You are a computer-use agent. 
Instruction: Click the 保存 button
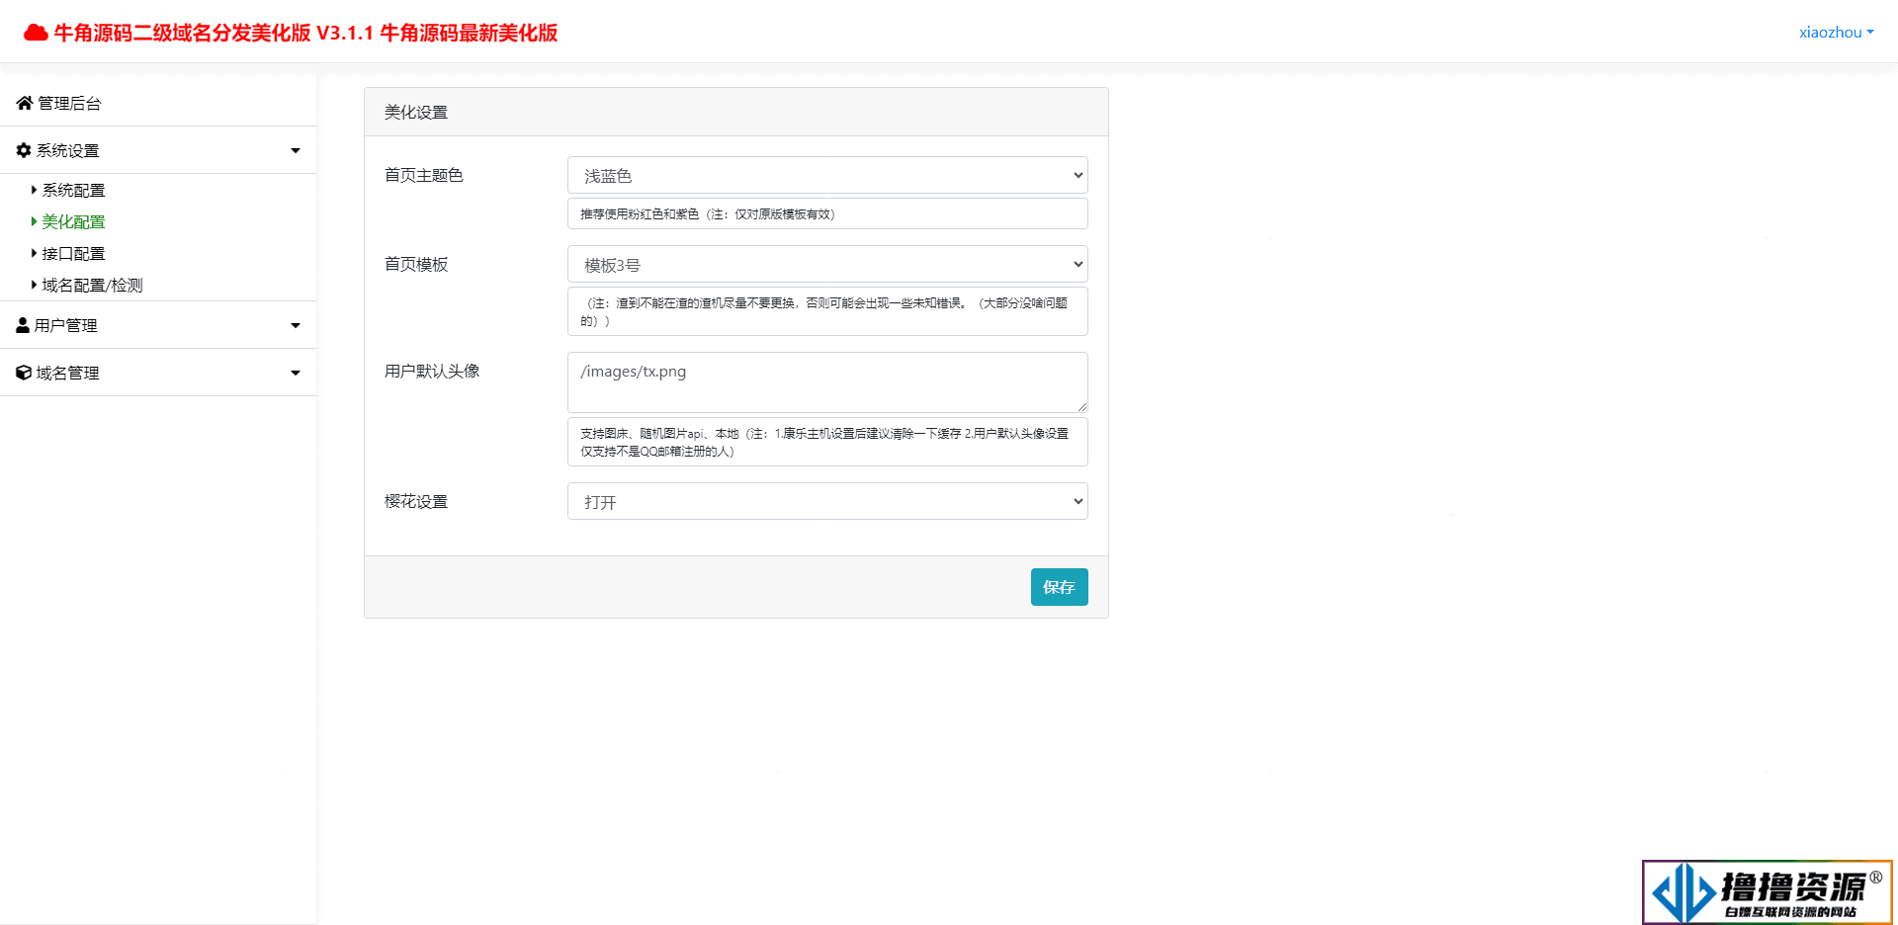click(x=1059, y=587)
